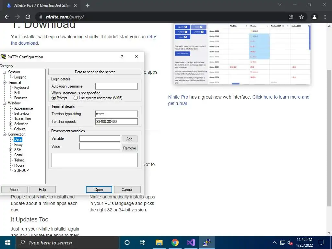332x249 pixels.
Task: Click the site padlock icon
Action: (41, 17)
